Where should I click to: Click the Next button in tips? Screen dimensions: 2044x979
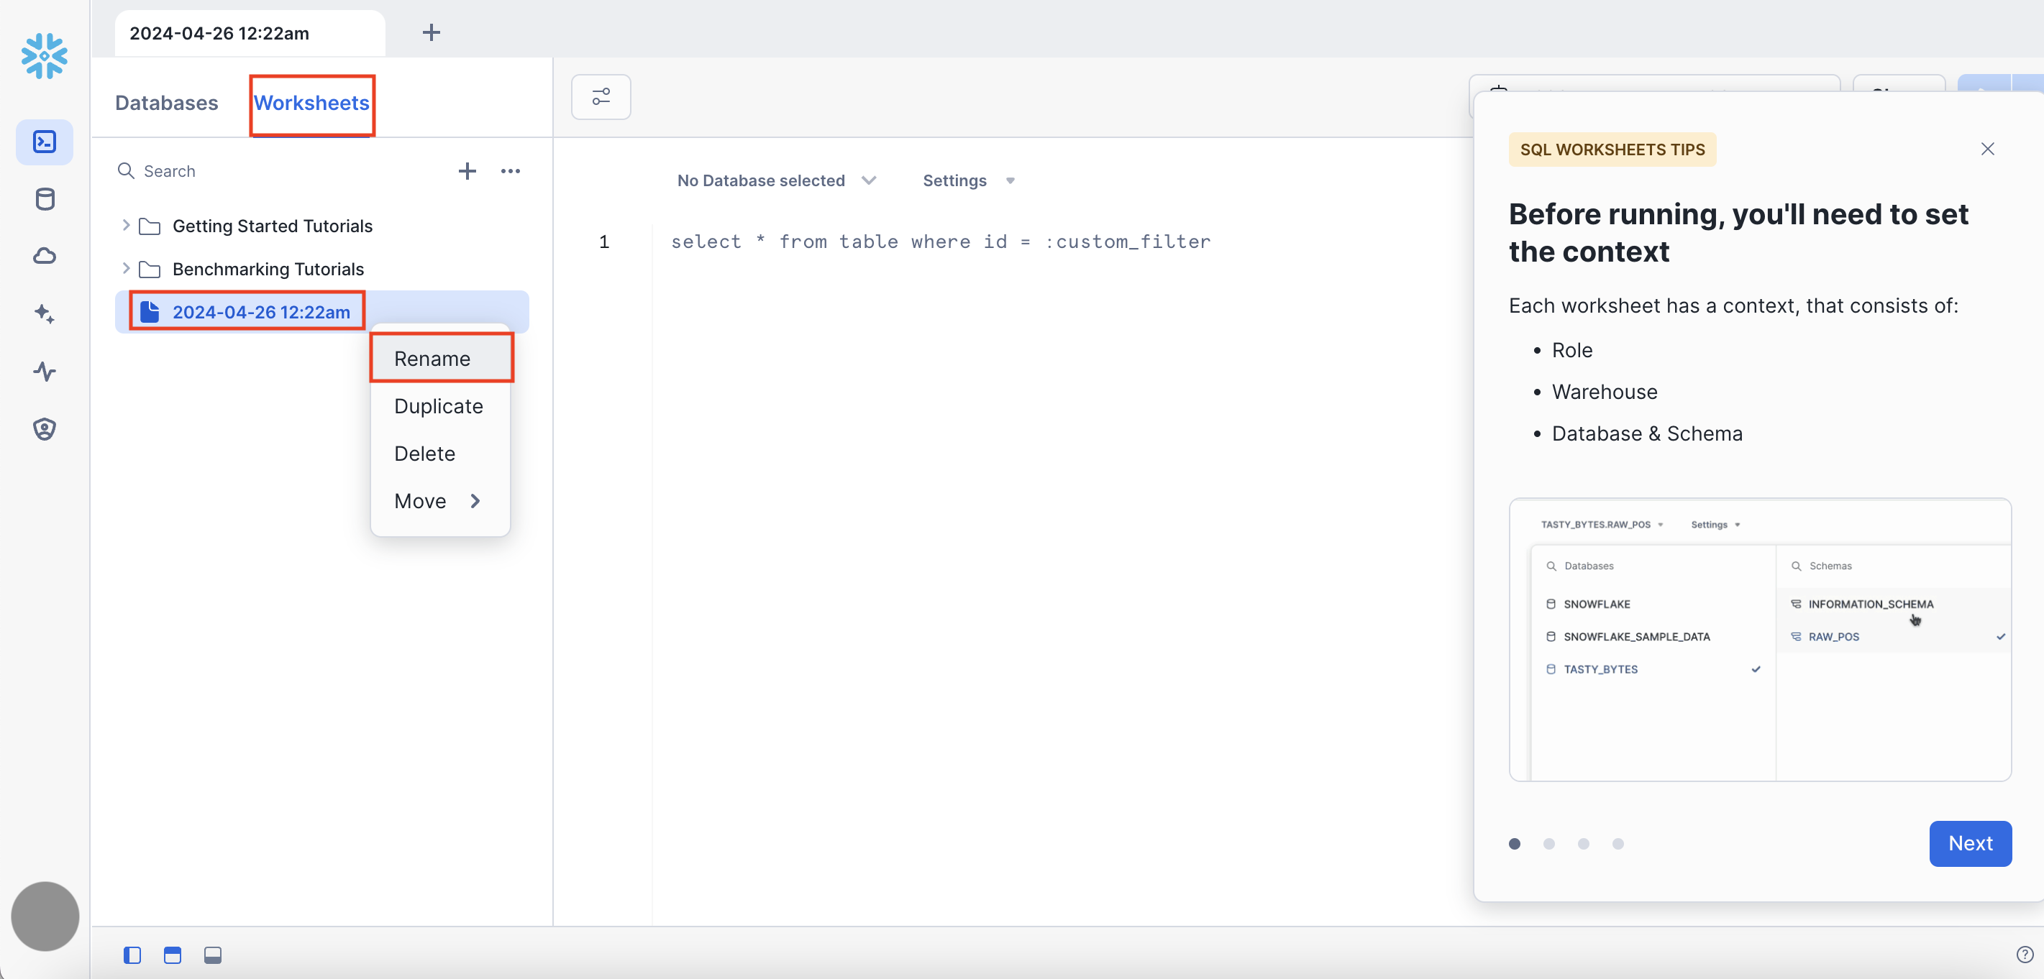point(1969,842)
